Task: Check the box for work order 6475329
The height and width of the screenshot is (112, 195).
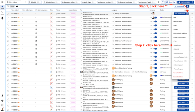Action: pyautogui.click(x=8, y=87)
